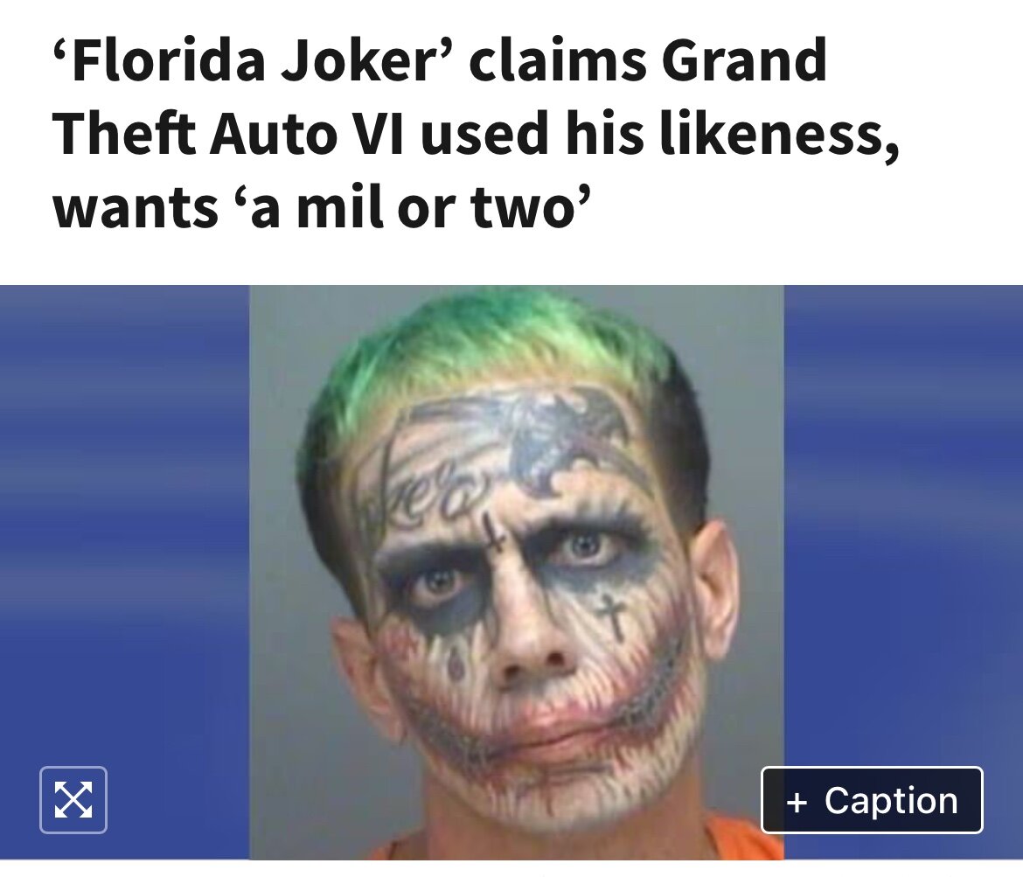Click the fullscreen expand arrows icon
Image resolution: width=1023 pixels, height=877 pixels.
(x=73, y=799)
